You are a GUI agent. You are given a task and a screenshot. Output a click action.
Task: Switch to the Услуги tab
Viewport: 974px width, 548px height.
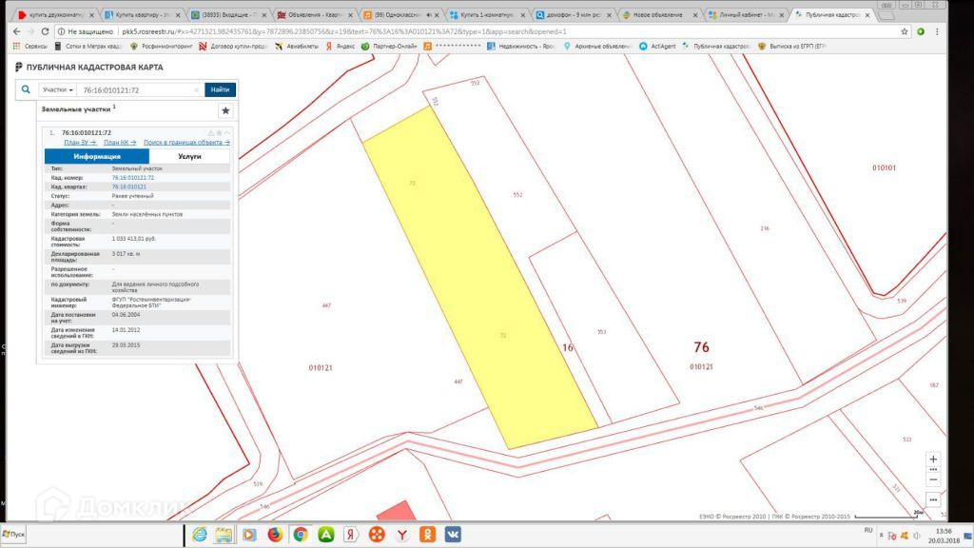point(189,157)
